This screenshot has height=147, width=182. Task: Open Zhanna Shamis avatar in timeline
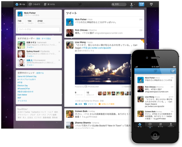click(70, 125)
